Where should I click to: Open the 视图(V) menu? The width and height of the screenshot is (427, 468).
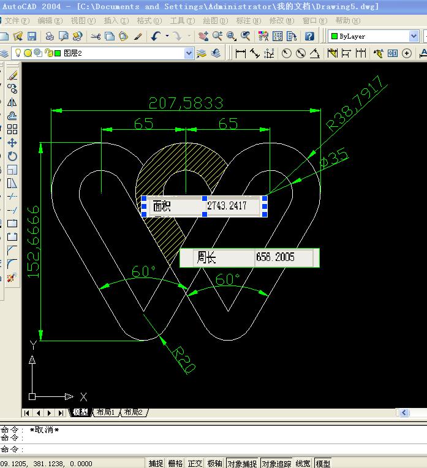(x=83, y=21)
